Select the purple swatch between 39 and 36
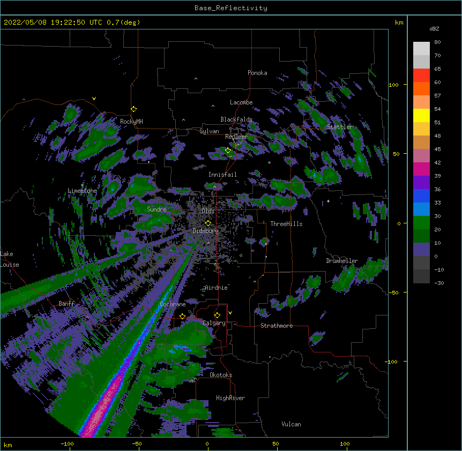Screen dimensions: 462x451 421,183
